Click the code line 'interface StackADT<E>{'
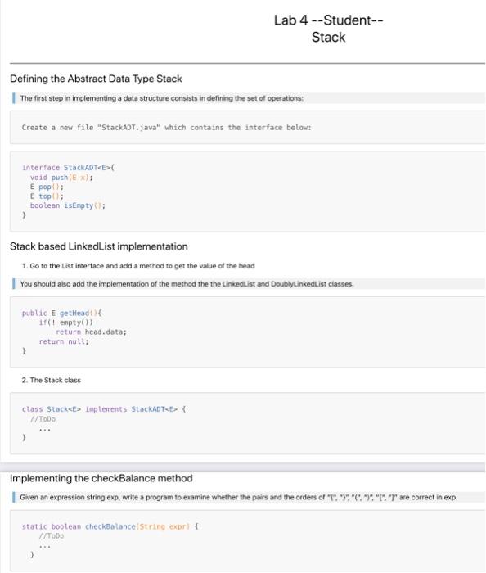486x573 pixels. tap(68, 168)
